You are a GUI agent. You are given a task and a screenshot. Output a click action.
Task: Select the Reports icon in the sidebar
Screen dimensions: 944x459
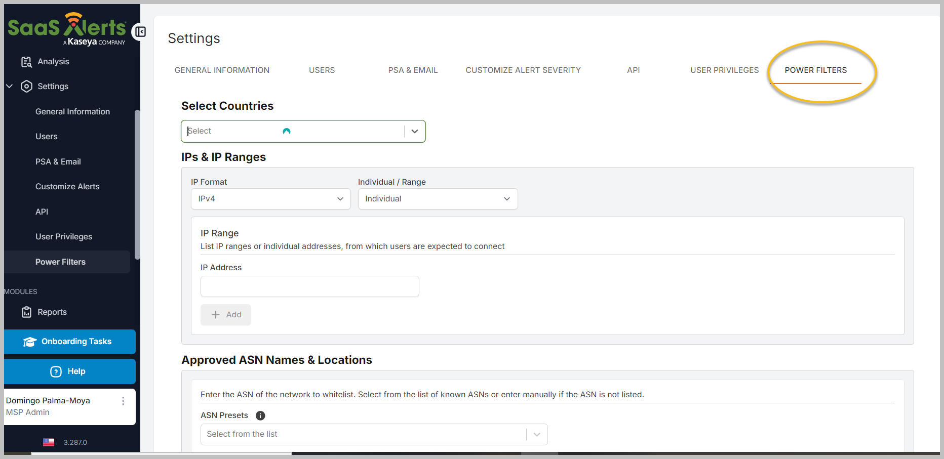(x=26, y=312)
